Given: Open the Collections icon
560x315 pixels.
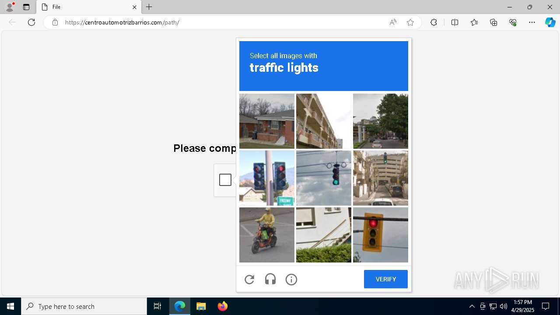Looking at the screenshot, I should [x=493, y=22].
